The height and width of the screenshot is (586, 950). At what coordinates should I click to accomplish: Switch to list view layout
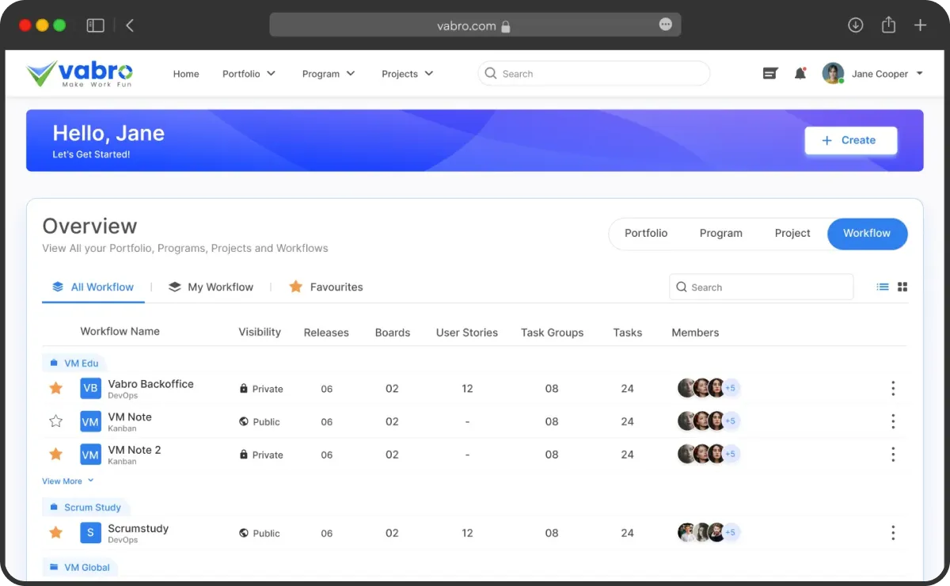883,287
